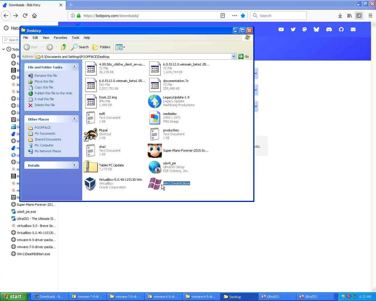This screenshot has width=376, height=301.
Task: Select the LegacyUpdate-1.9 globe icon
Action: (155, 101)
